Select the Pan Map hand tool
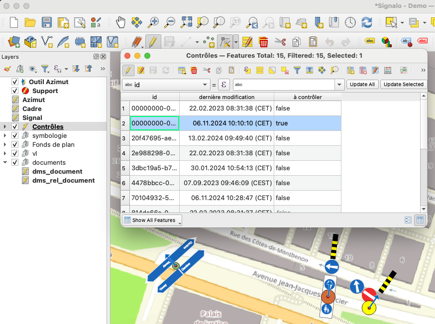Screen dimensions: 435x324 click(121, 22)
